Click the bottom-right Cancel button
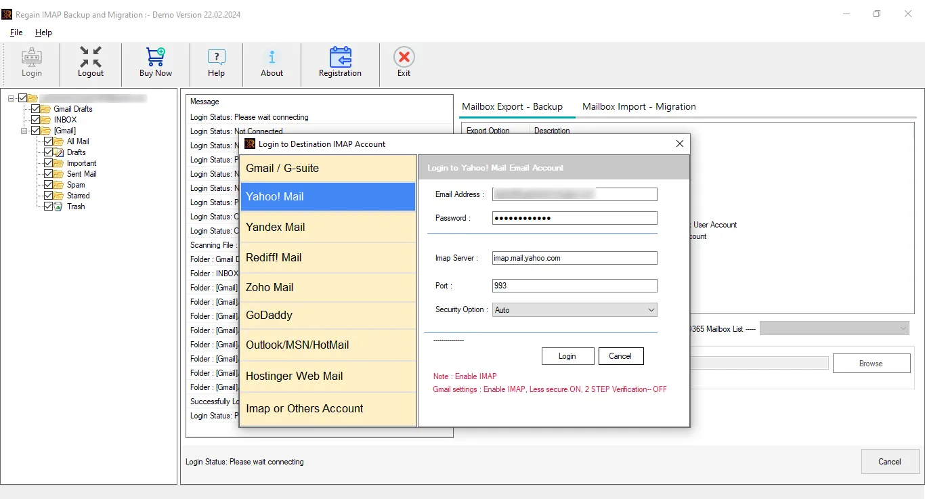Screen dimensions: 925x499 coord(889,462)
